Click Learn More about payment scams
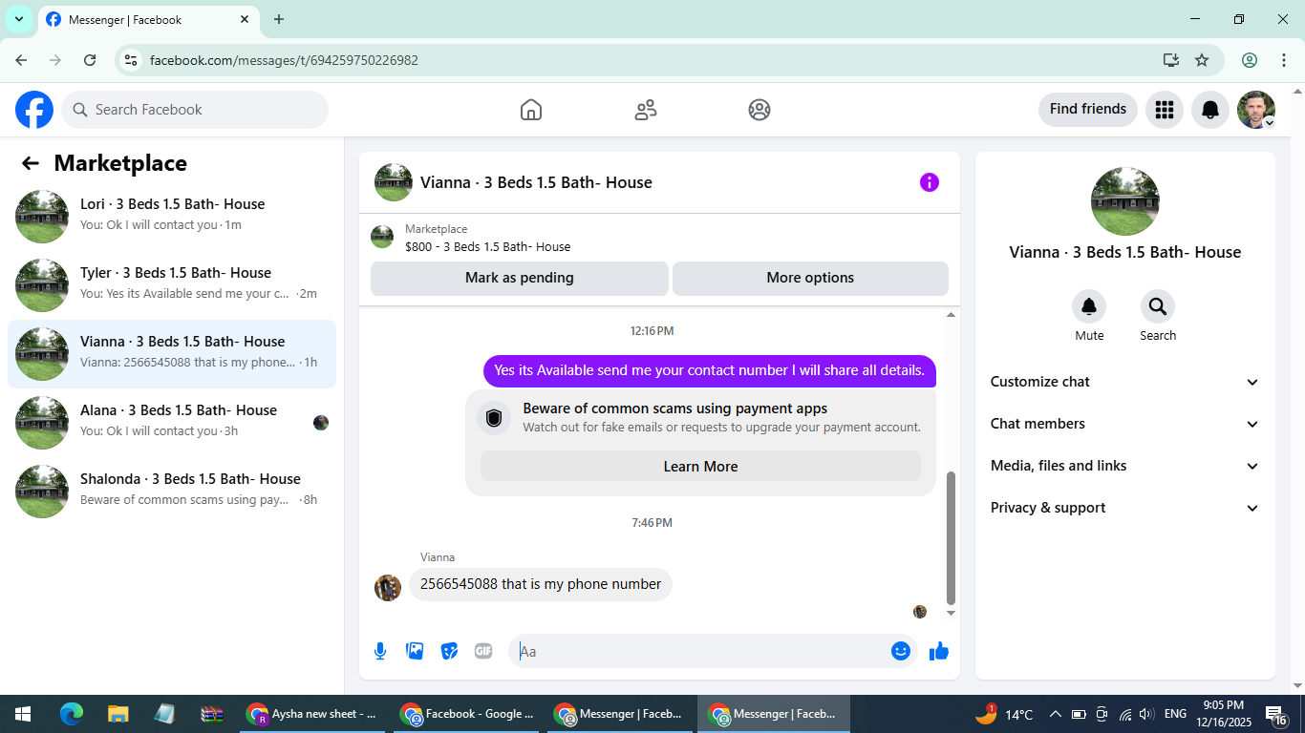 [700, 467]
